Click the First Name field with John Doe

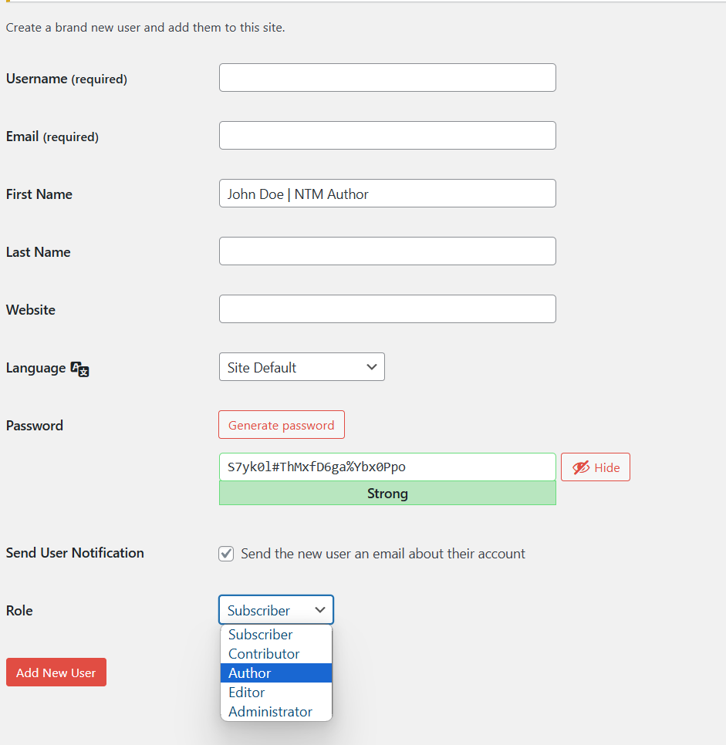(387, 194)
